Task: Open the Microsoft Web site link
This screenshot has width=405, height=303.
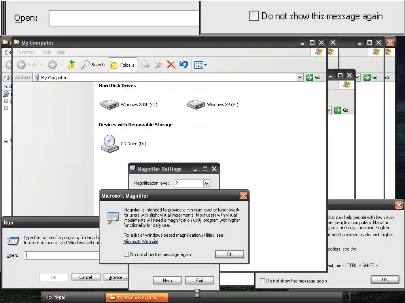Action: click(x=141, y=241)
